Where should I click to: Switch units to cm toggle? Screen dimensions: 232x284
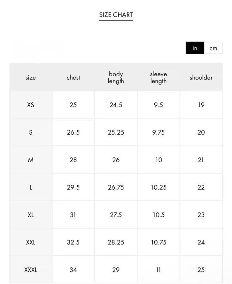pos(213,48)
